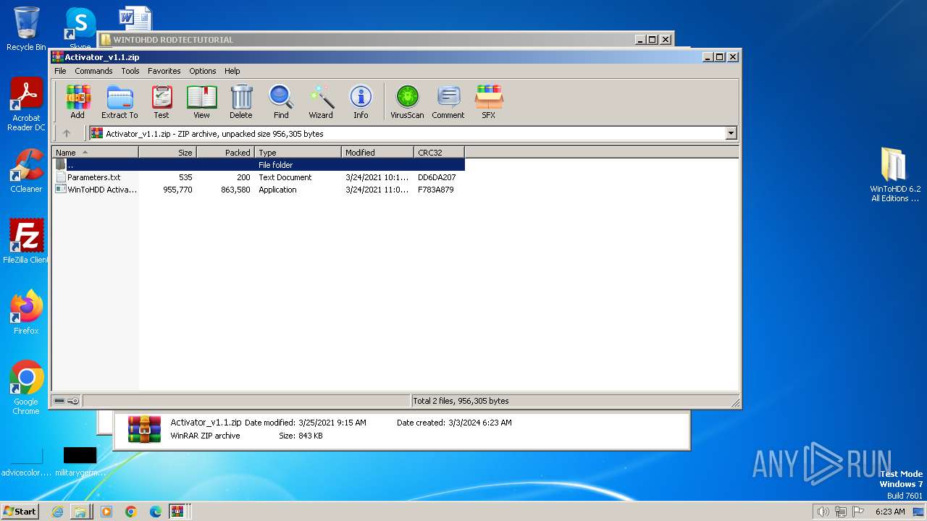
Task: Open Microsoft Edge from the taskbar
Action: click(x=155, y=512)
